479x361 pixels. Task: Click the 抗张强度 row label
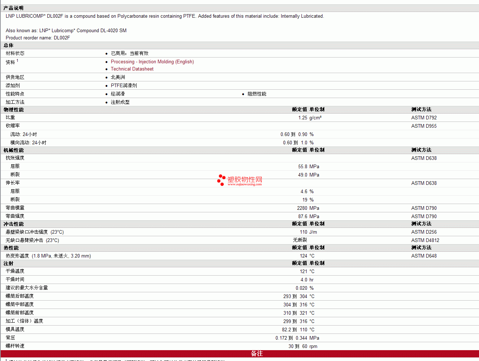click(15, 158)
